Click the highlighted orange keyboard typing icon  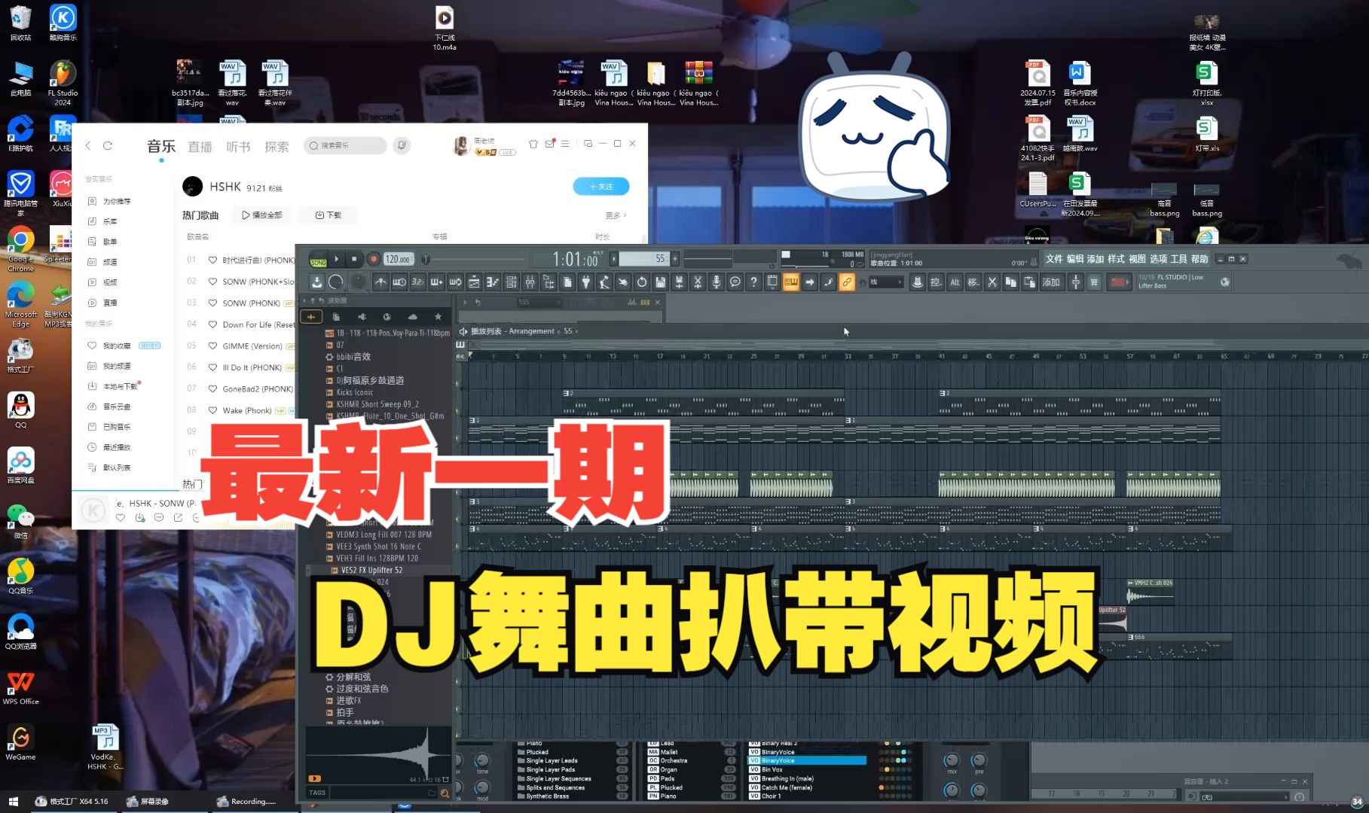[x=791, y=282]
